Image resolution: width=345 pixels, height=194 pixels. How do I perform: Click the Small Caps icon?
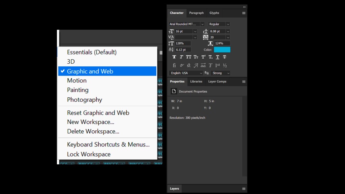tap(196, 57)
